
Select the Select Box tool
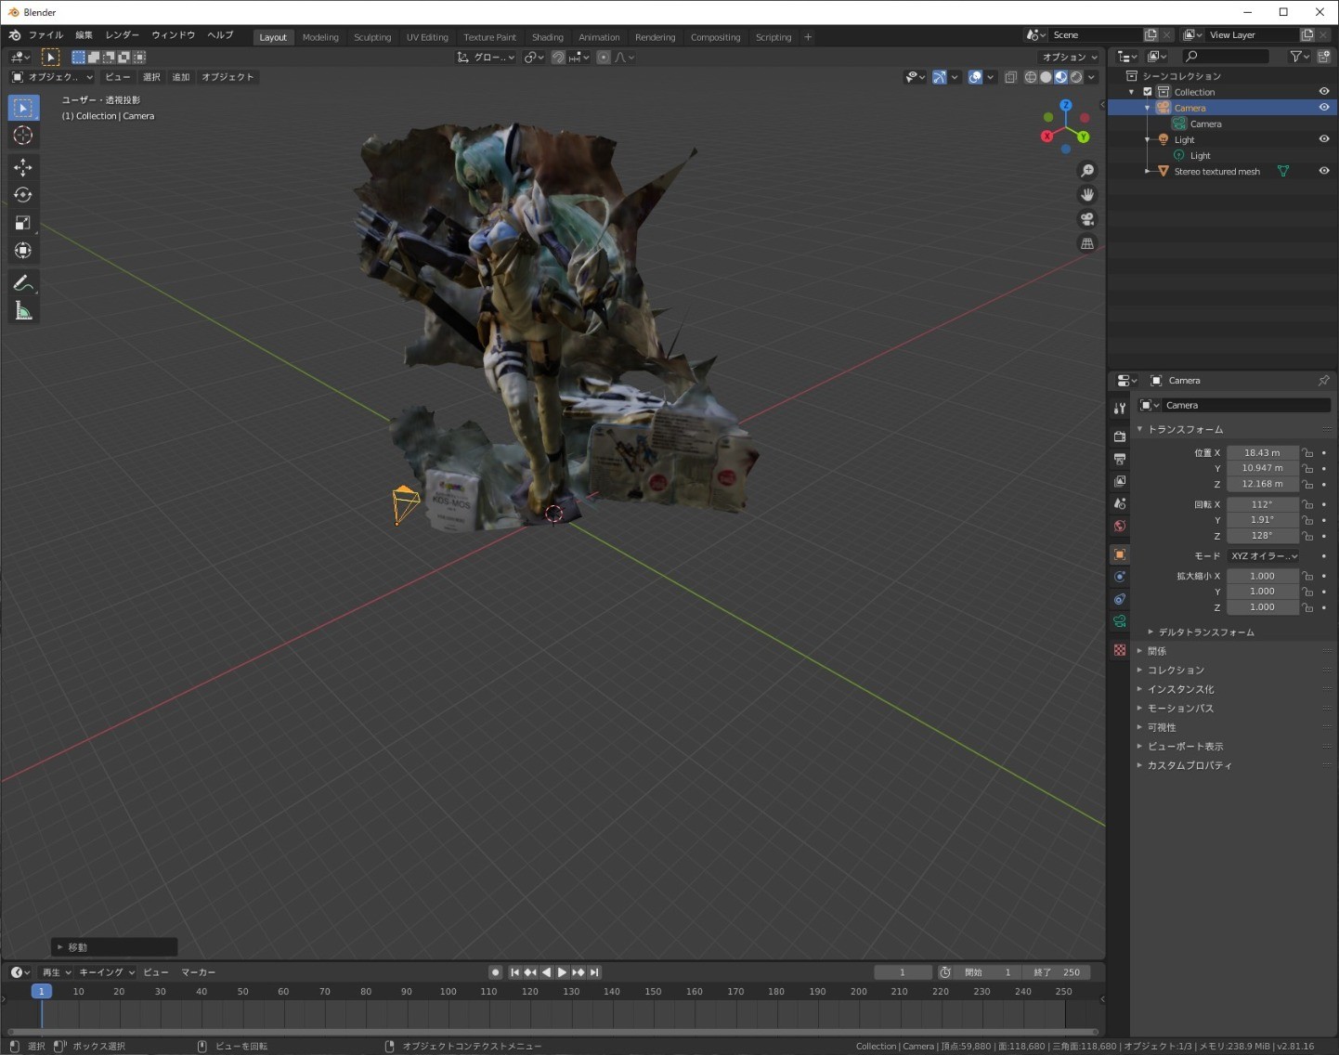[x=23, y=108]
